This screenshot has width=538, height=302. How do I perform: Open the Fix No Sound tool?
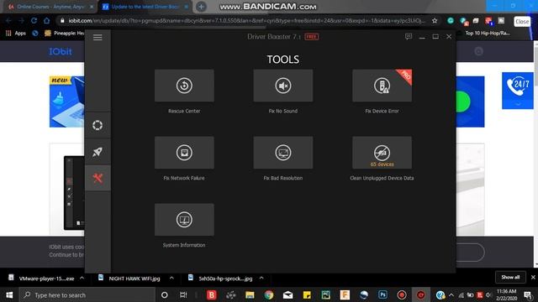pyautogui.click(x=283, y=86)
